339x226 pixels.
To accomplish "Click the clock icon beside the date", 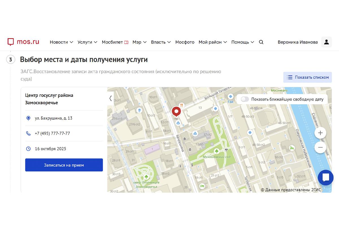I will click(28, 149).
